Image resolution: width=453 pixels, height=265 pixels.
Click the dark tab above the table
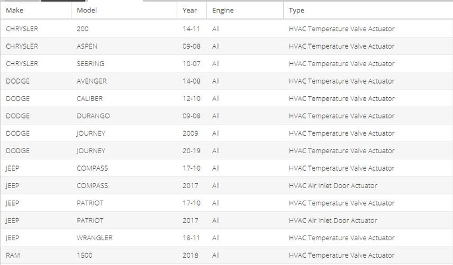pyautogui.click(x=63, y=1)
